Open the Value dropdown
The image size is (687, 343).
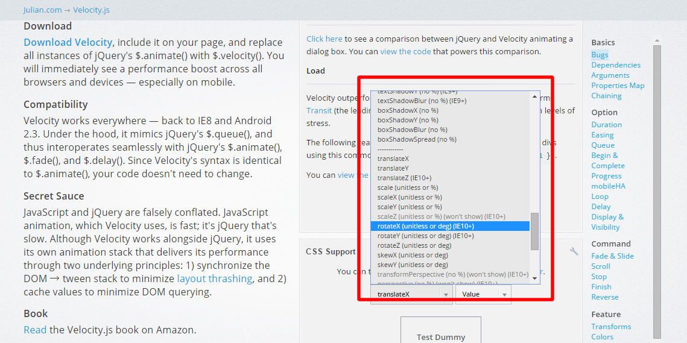[x=483, y=294]
